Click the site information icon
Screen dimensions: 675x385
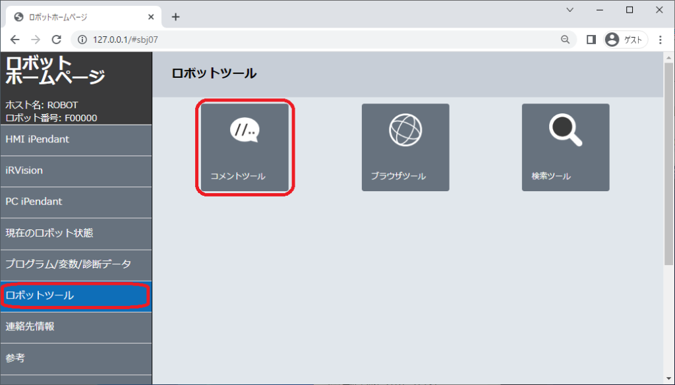point(82,40)
